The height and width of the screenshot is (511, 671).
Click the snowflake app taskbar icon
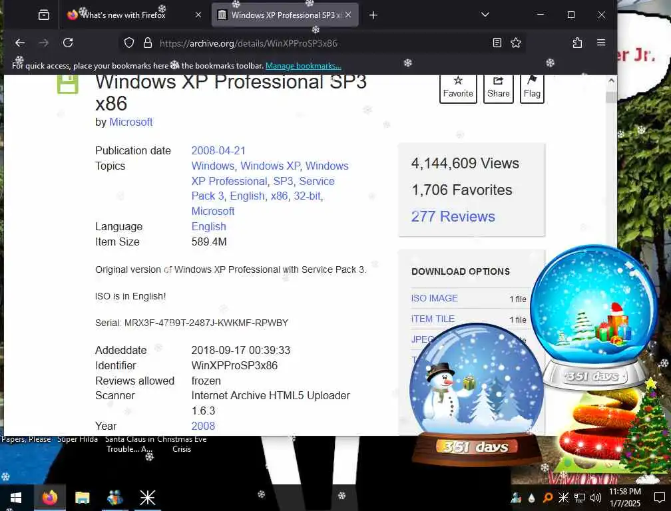pyautogui.click(x=148, y=498)
